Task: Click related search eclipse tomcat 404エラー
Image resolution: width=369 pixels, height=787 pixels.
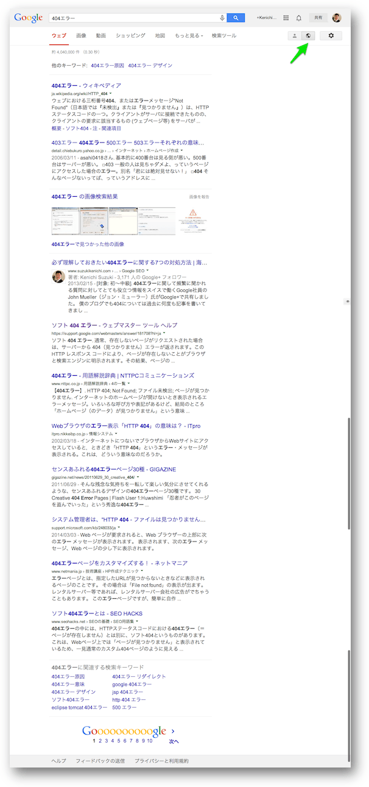Action: (x=79, y=708)
